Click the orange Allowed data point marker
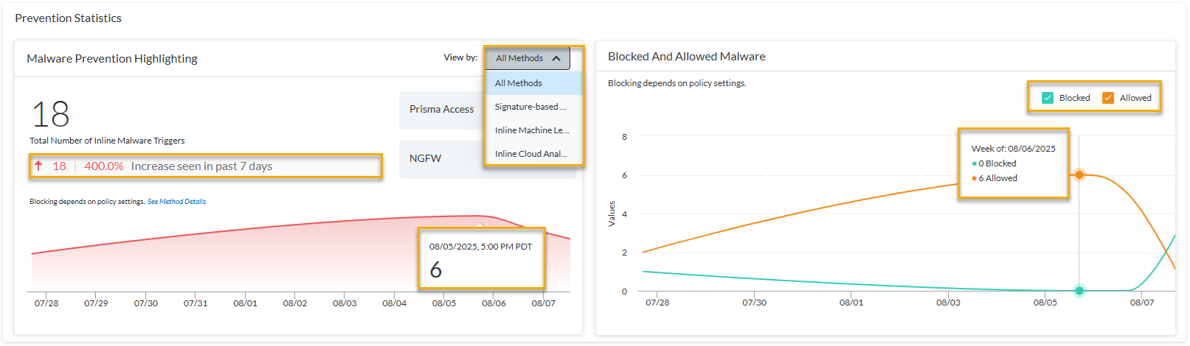This screenshot has width=1190, height=346. tap(1079, 174)
